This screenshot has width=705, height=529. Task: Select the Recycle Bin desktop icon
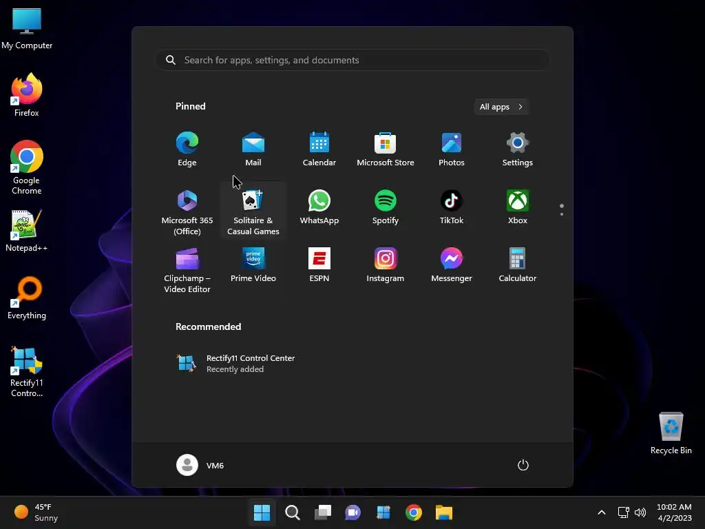tap(671, 433)
